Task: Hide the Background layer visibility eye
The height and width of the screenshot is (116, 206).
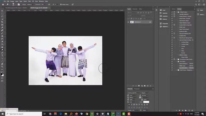Action: 128,22
